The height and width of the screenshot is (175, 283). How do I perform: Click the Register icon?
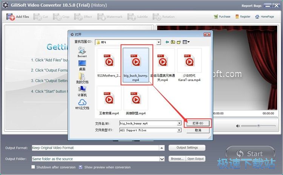[237, 17]
